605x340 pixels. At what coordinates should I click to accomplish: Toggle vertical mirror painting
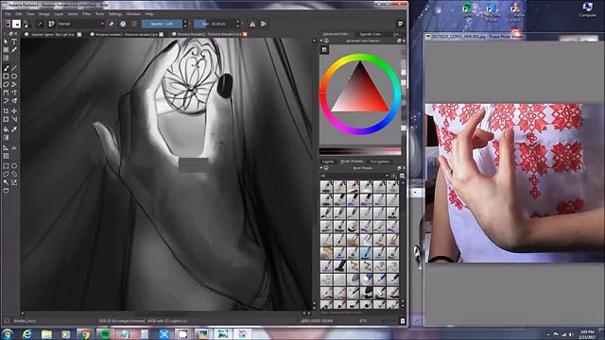pos(264,24)
